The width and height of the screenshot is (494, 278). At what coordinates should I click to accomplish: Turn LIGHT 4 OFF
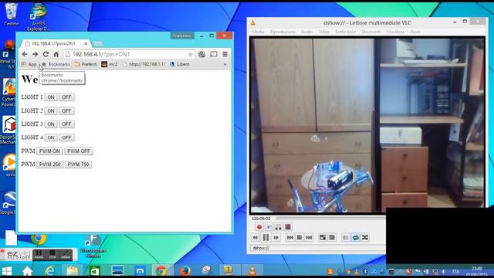(66, 137)
